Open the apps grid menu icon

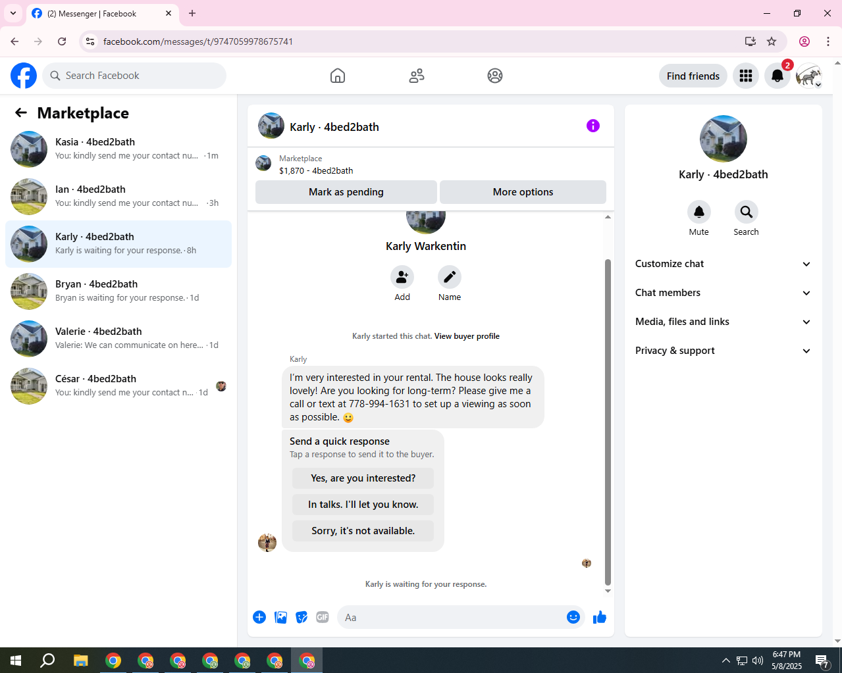coord(746,76)
